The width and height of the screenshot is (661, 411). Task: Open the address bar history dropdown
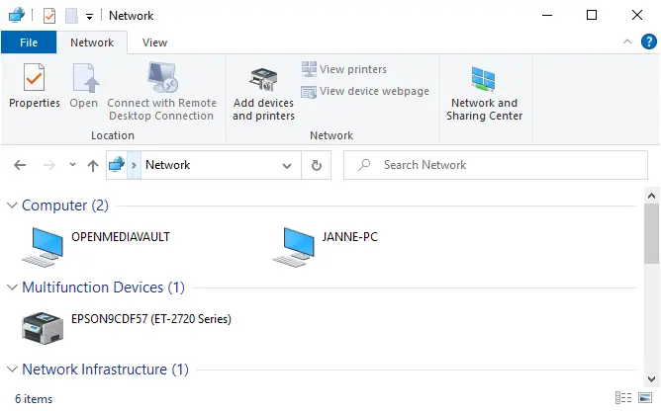tap(287, 165)
